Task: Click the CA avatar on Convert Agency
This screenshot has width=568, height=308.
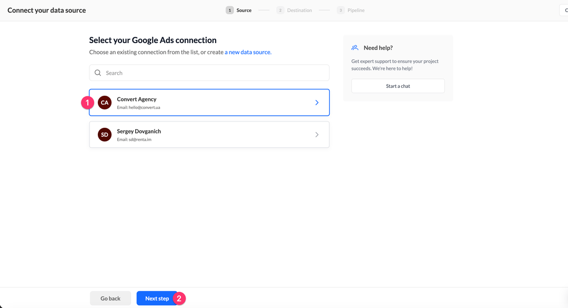Action: [104, 102]
